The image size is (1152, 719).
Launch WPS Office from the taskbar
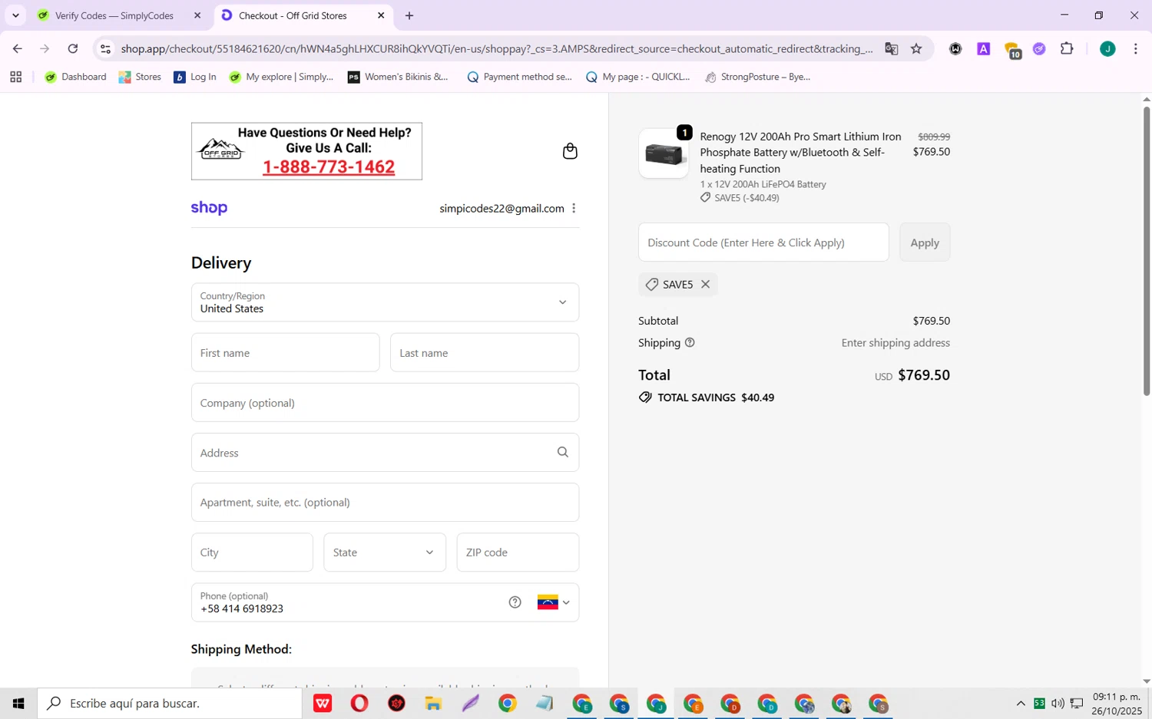323,703
